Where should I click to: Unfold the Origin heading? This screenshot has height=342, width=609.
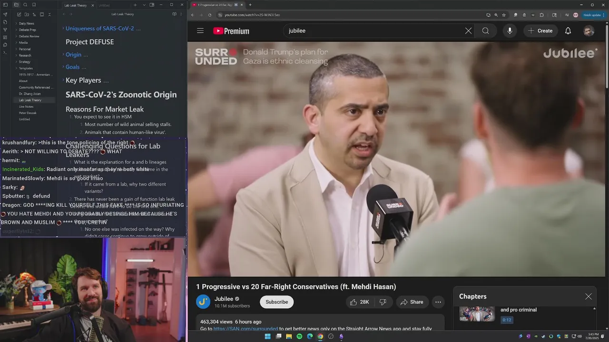coord(63,55)
